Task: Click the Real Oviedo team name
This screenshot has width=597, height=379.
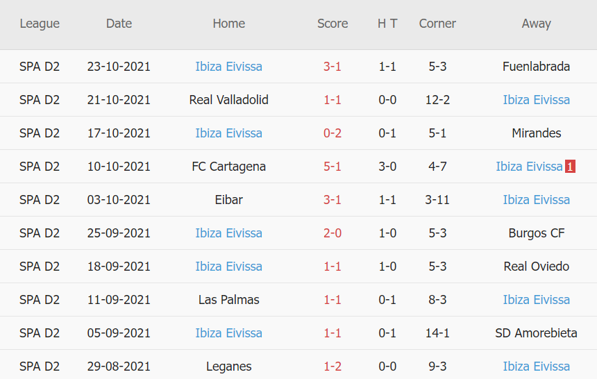Action: coord(536,267)
